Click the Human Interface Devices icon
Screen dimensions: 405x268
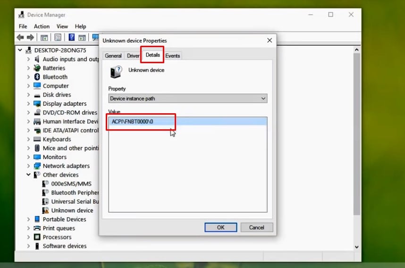(37, 121)
